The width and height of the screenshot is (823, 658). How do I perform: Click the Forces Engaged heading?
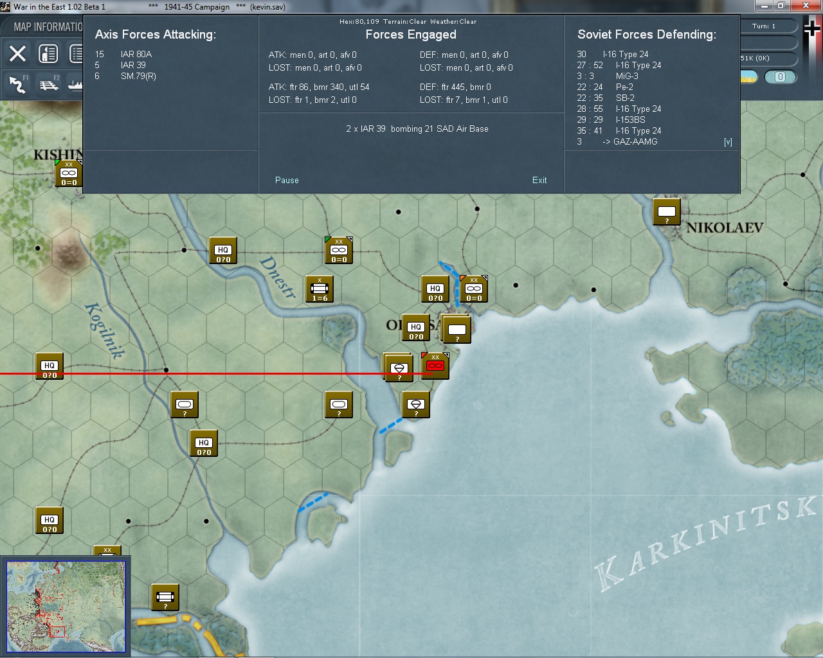(x=411, y=35)
